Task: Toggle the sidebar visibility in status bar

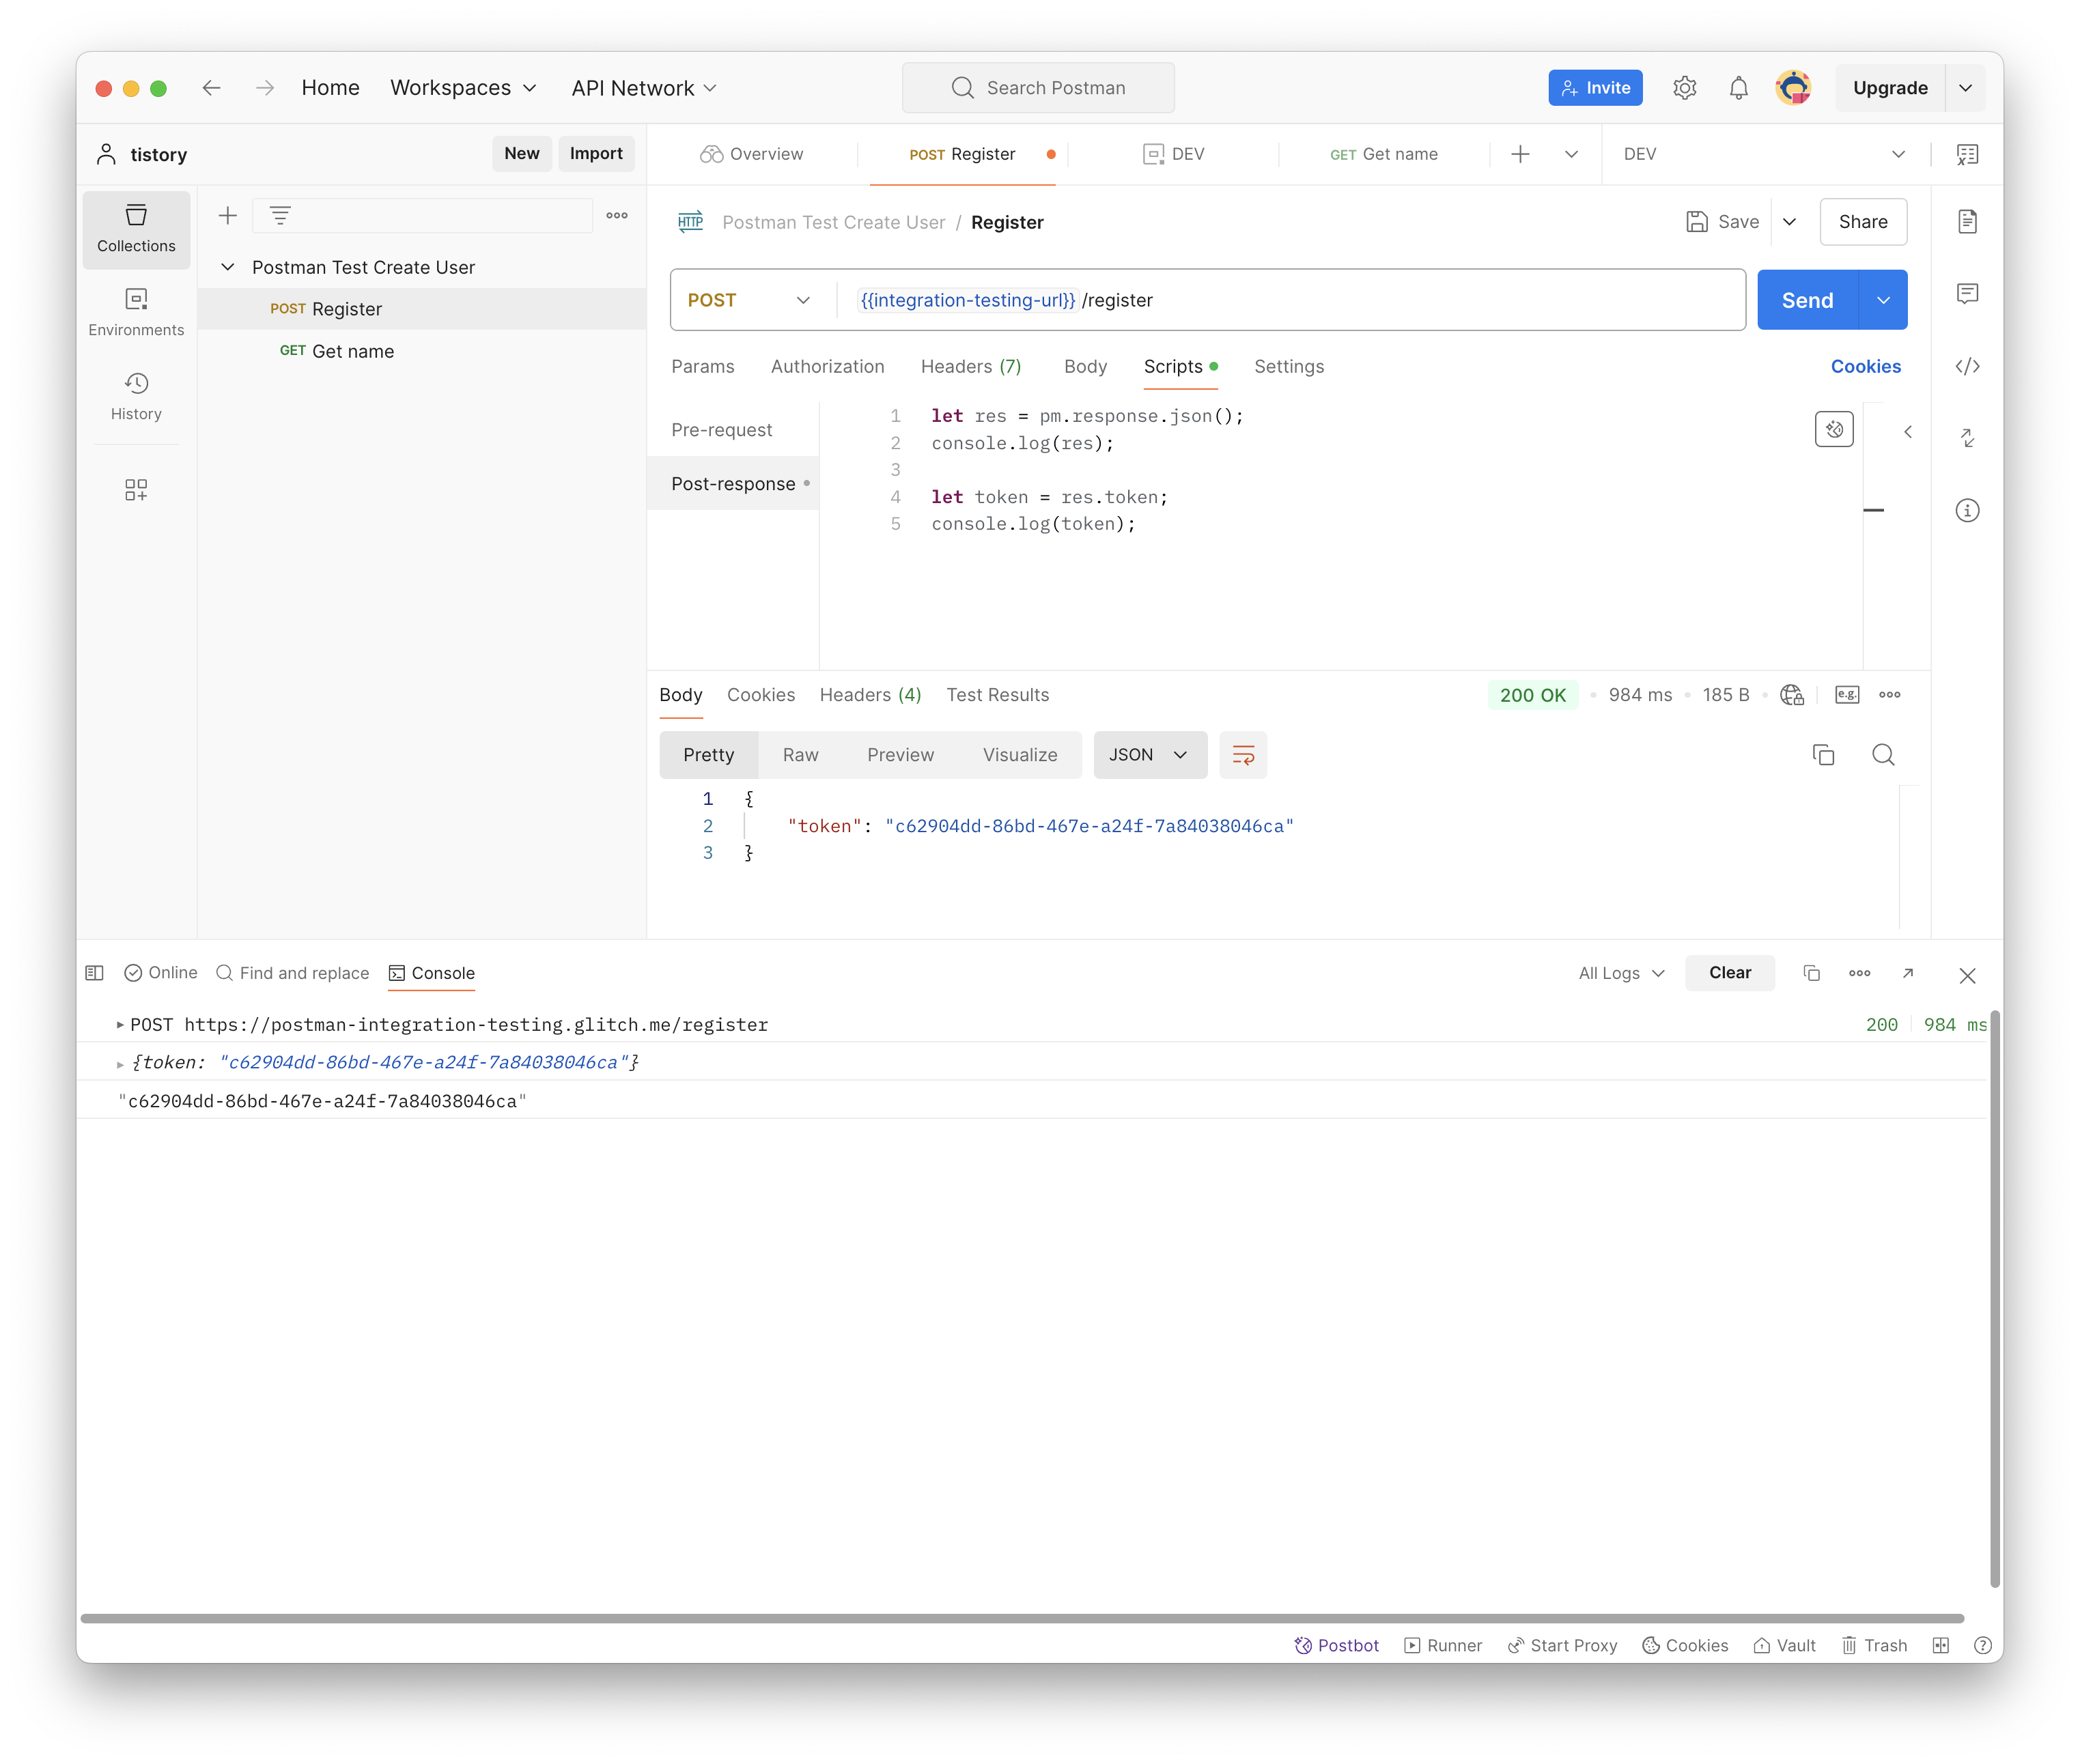Action: click(95, 973)
